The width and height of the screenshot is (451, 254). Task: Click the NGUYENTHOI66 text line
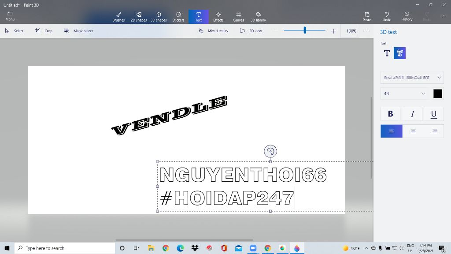pyautogui.click(x=243, y=175)
